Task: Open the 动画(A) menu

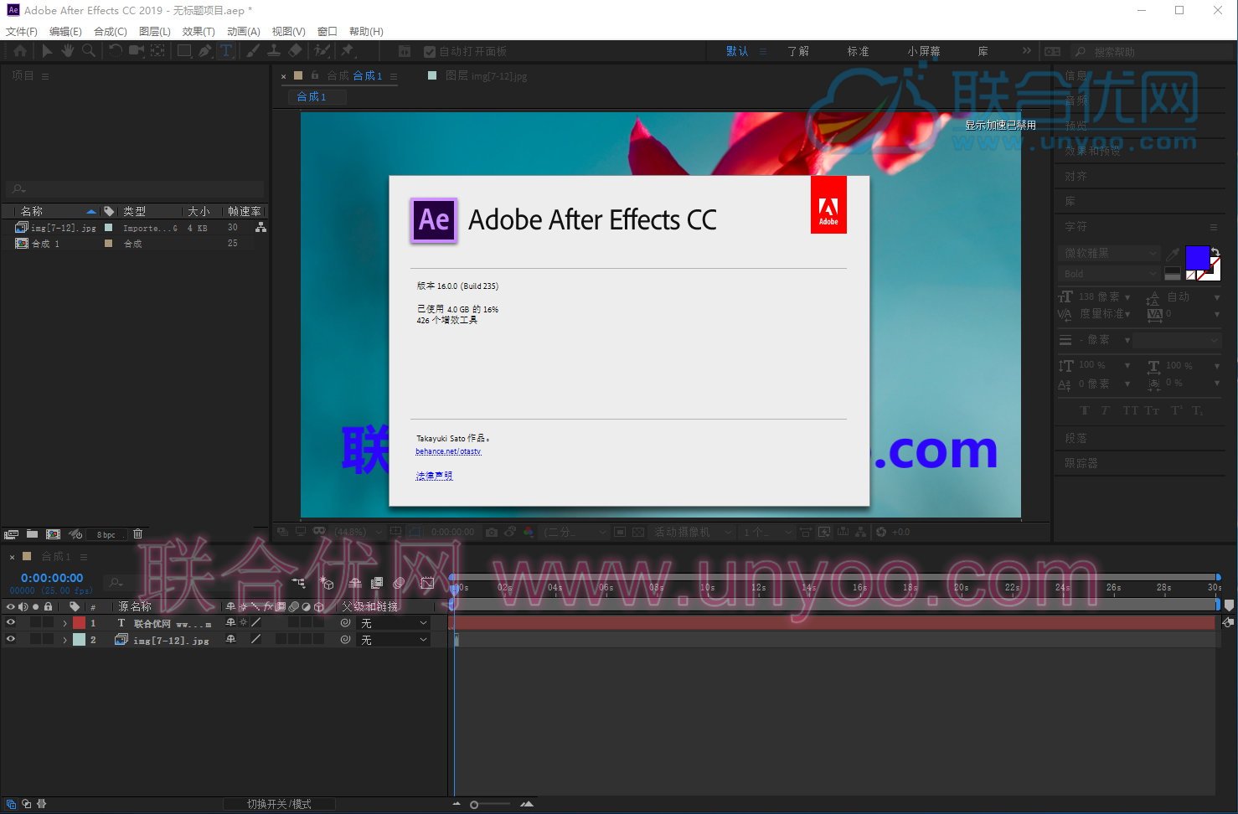Action: tap(244, 31)
